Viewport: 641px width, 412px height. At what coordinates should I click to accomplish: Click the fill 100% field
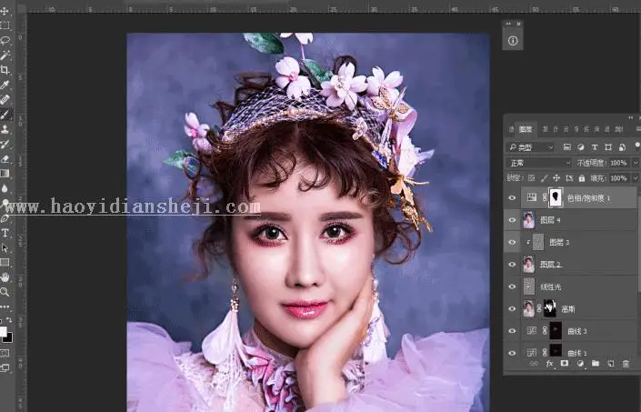618,178
